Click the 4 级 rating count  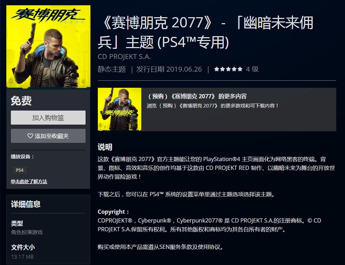tap(252, 69)
